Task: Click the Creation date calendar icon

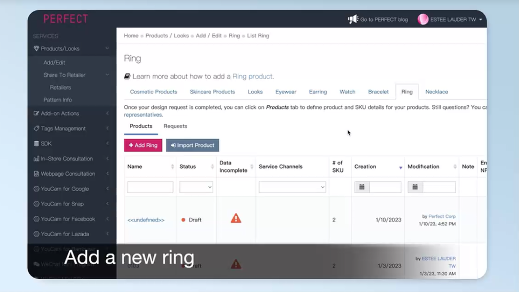Action: point(362,187)
